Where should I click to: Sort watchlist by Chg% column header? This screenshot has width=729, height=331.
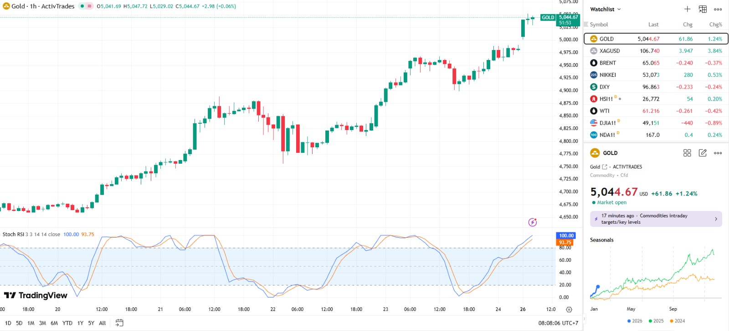click(x=715, y=25)
